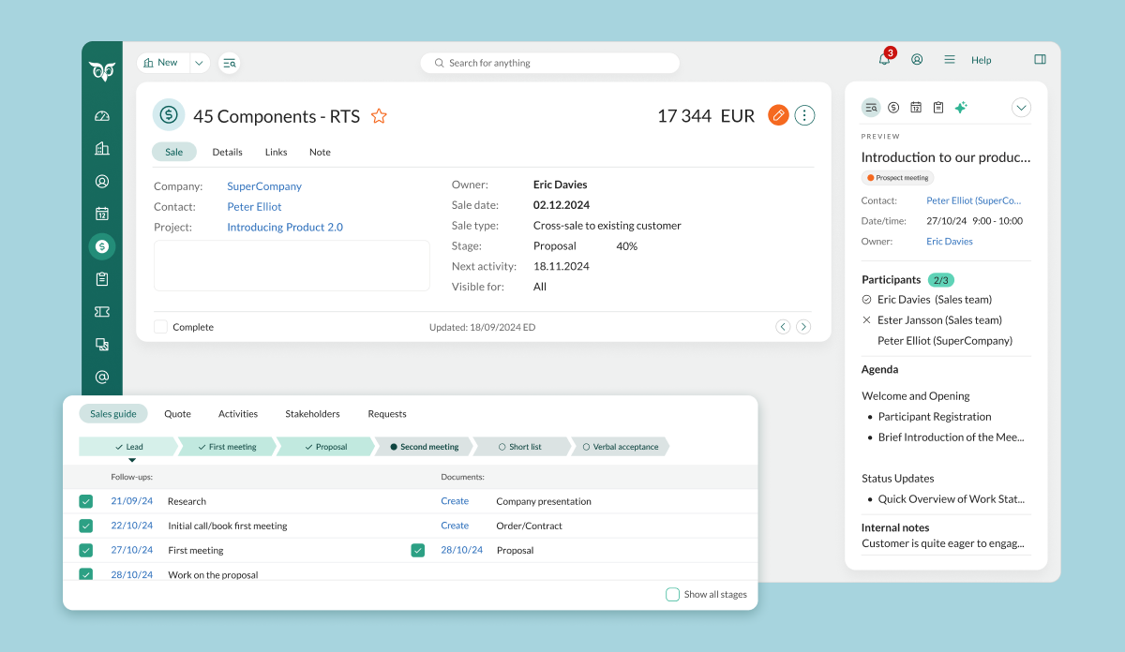The width and height of the screenshot is (1125, 652).
Task: Click the AI sparkle icon in preview panel
Action: (x=960, y=107)
